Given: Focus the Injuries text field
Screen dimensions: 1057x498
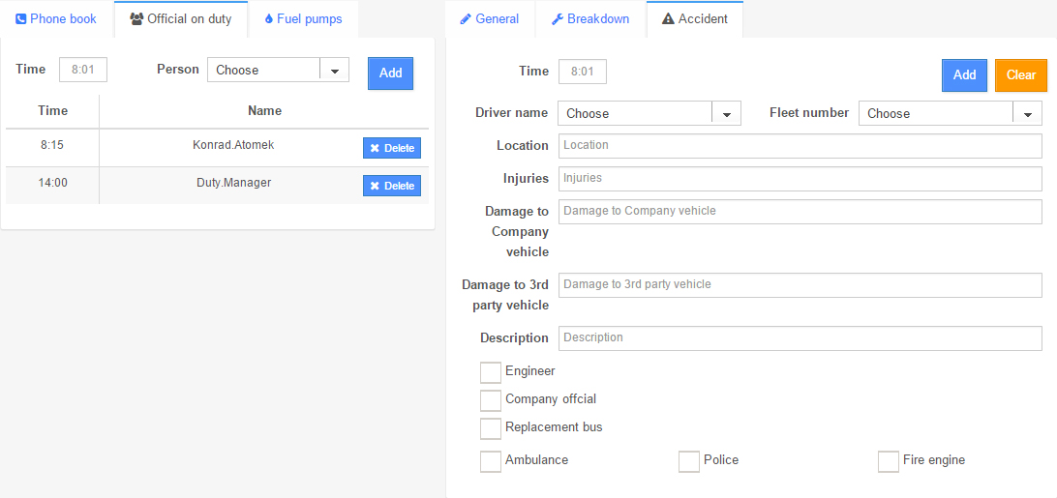Looking at the screenshot, I should click(x=800, y=179).
